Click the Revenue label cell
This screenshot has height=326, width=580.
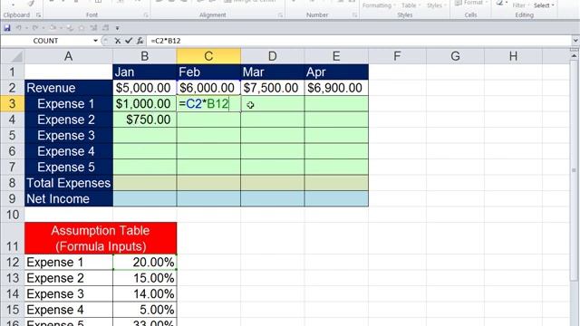69,88
